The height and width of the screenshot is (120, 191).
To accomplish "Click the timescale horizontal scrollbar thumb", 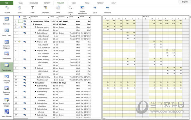I will [104, 119].
